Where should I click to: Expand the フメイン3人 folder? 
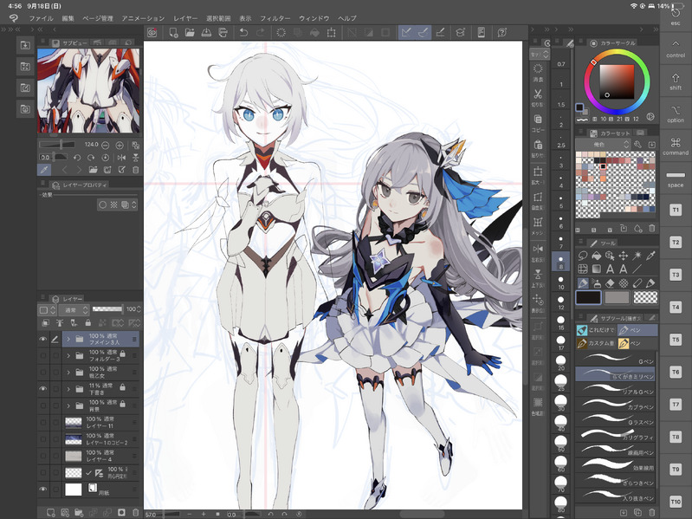(x=68, y=339)
